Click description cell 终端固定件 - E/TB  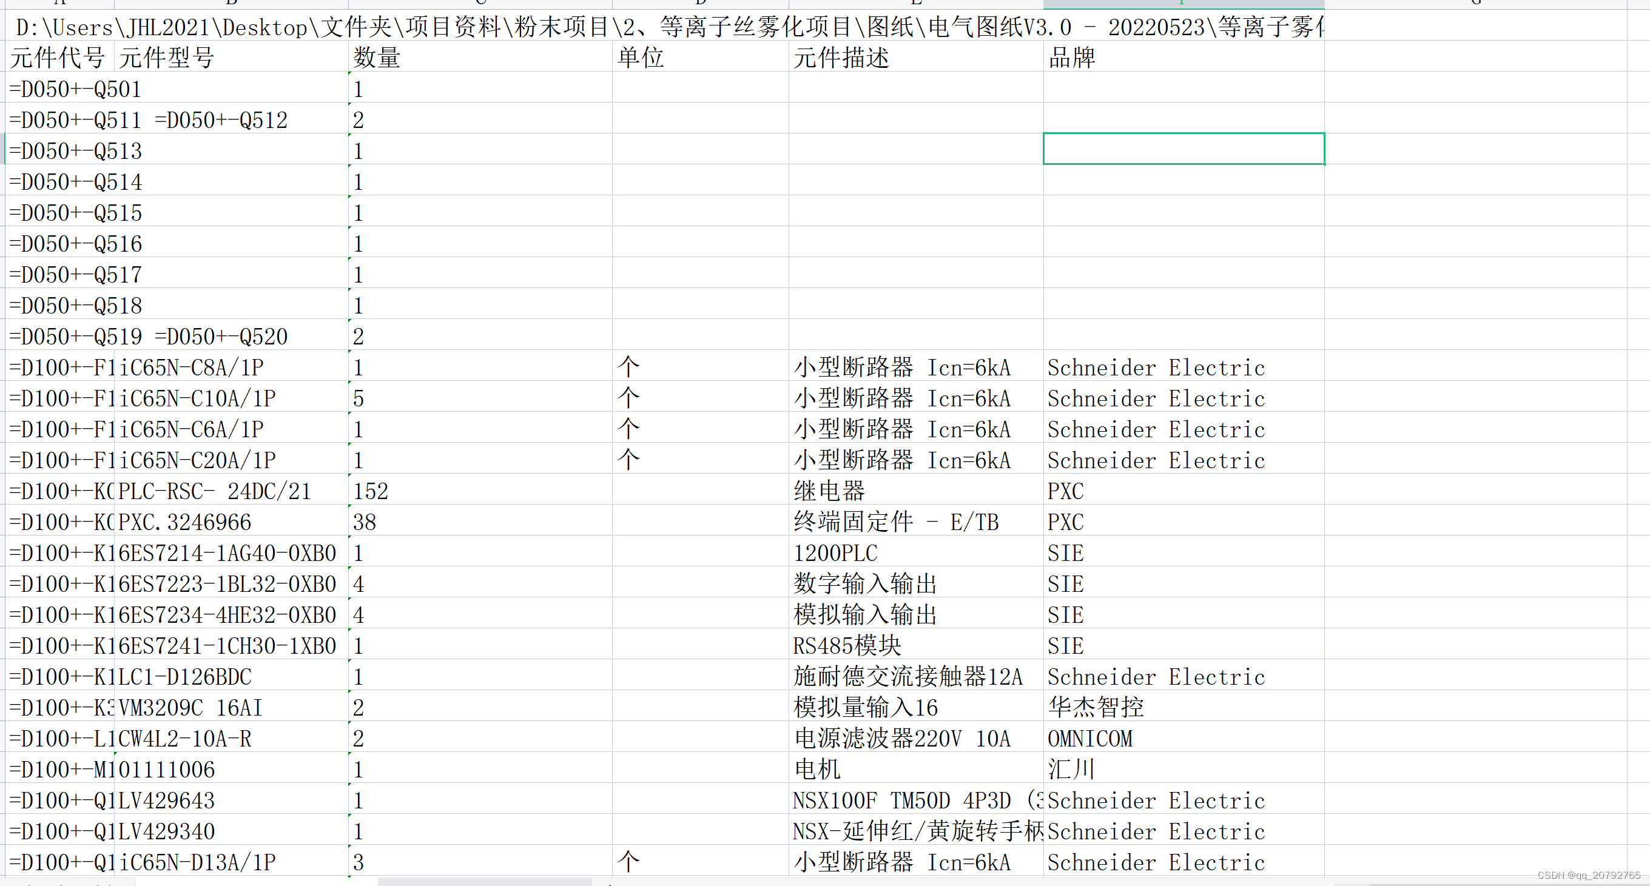(916, 520)
